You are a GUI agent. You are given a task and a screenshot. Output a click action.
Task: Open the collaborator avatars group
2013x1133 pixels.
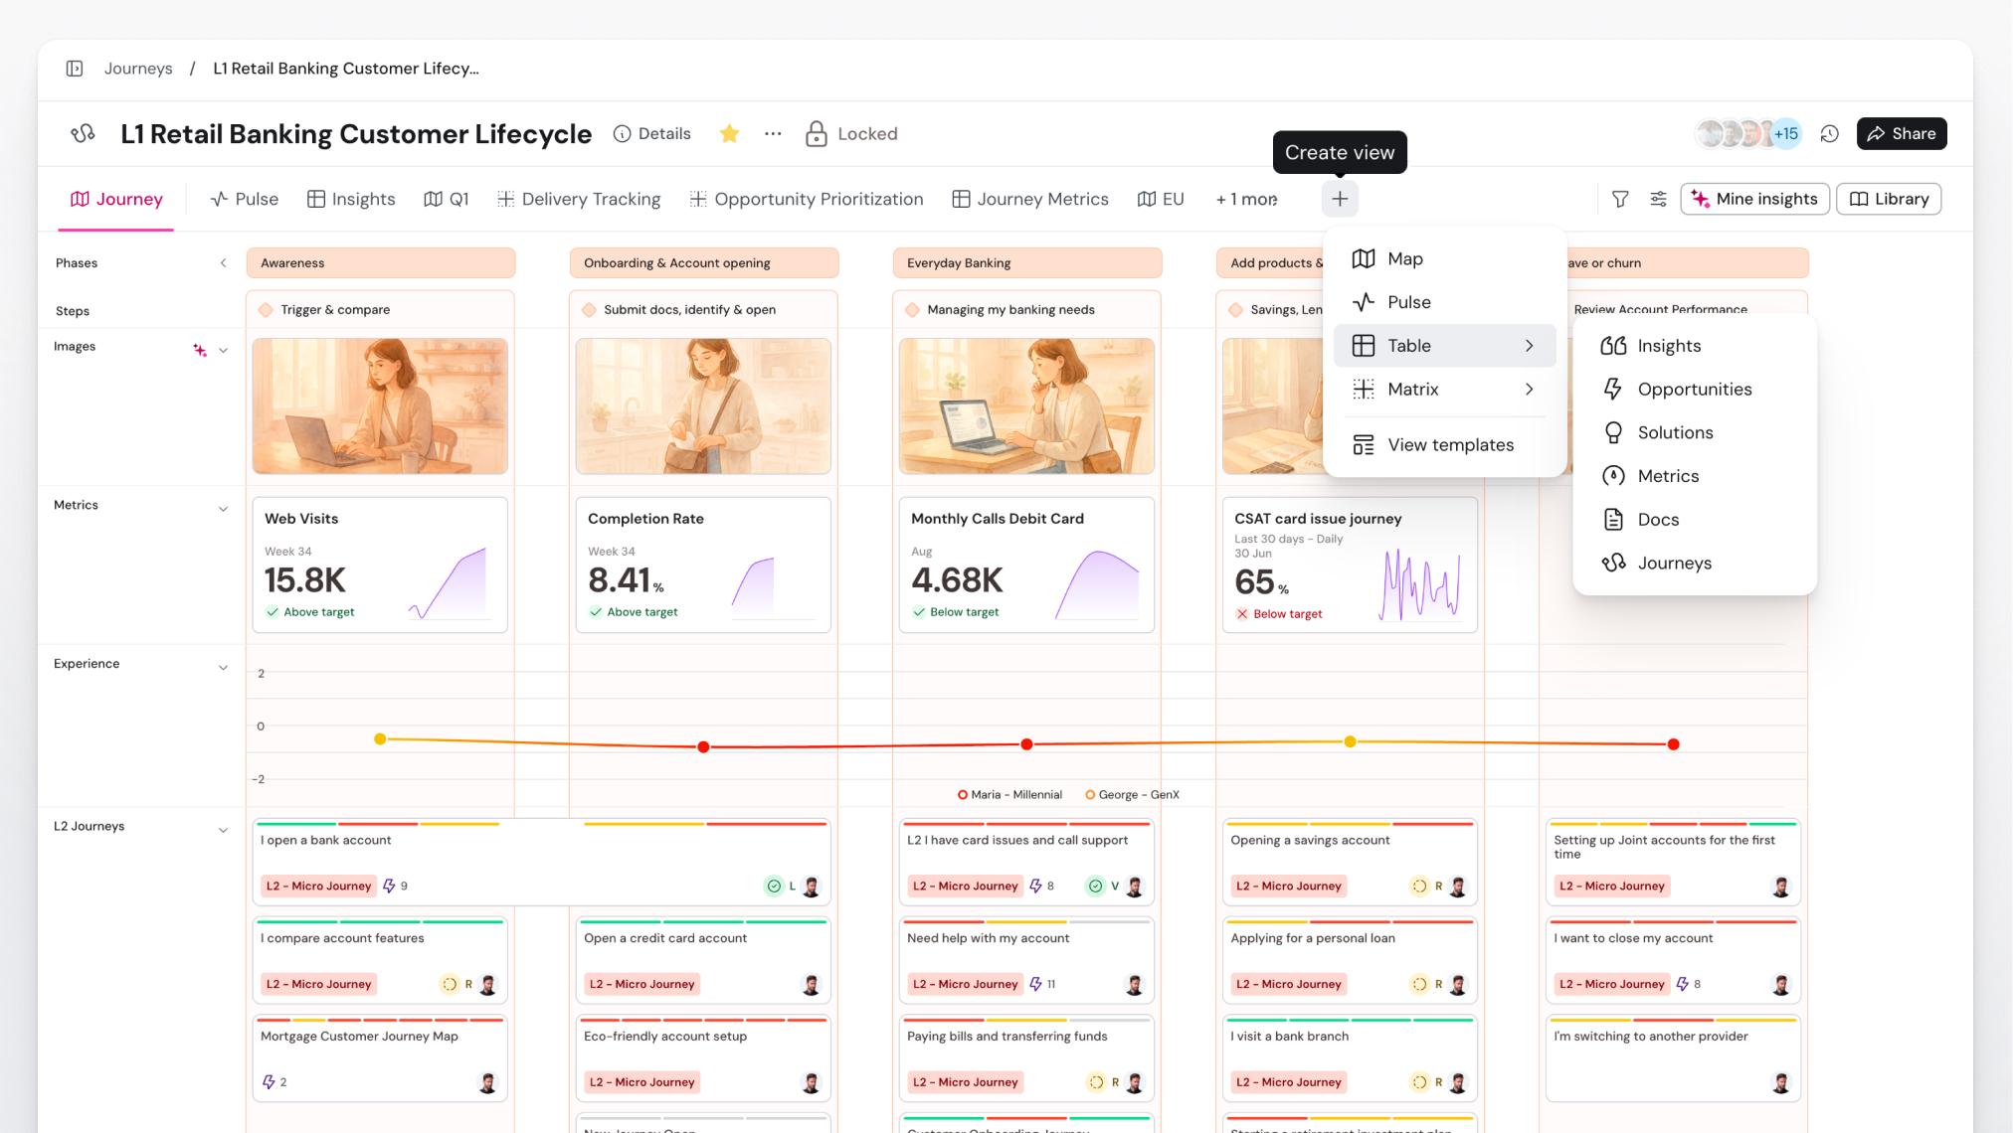(x=1747, y=133)
